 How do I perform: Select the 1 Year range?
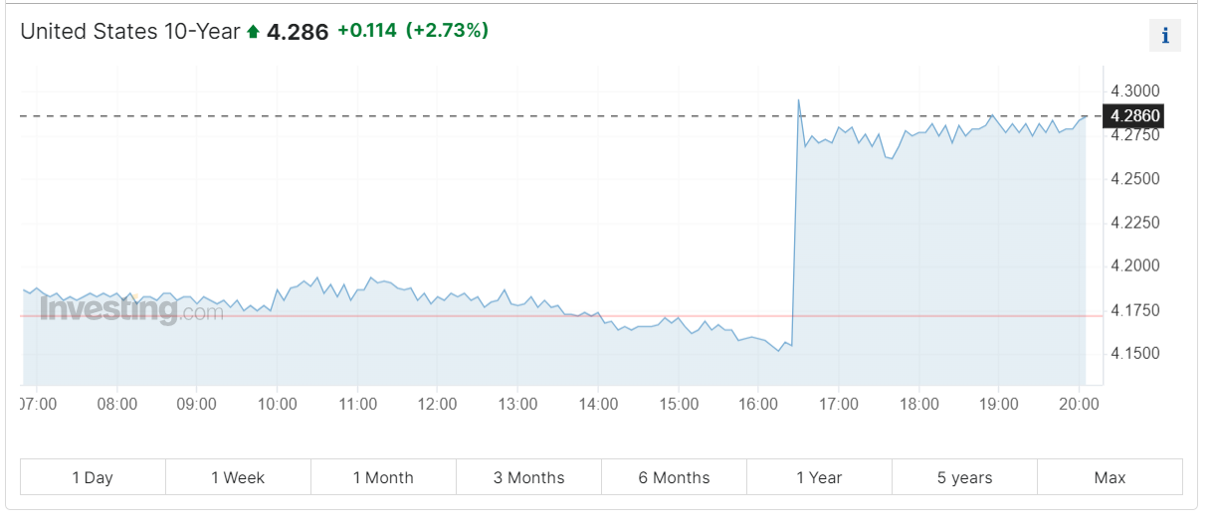(x=819, y=477)
